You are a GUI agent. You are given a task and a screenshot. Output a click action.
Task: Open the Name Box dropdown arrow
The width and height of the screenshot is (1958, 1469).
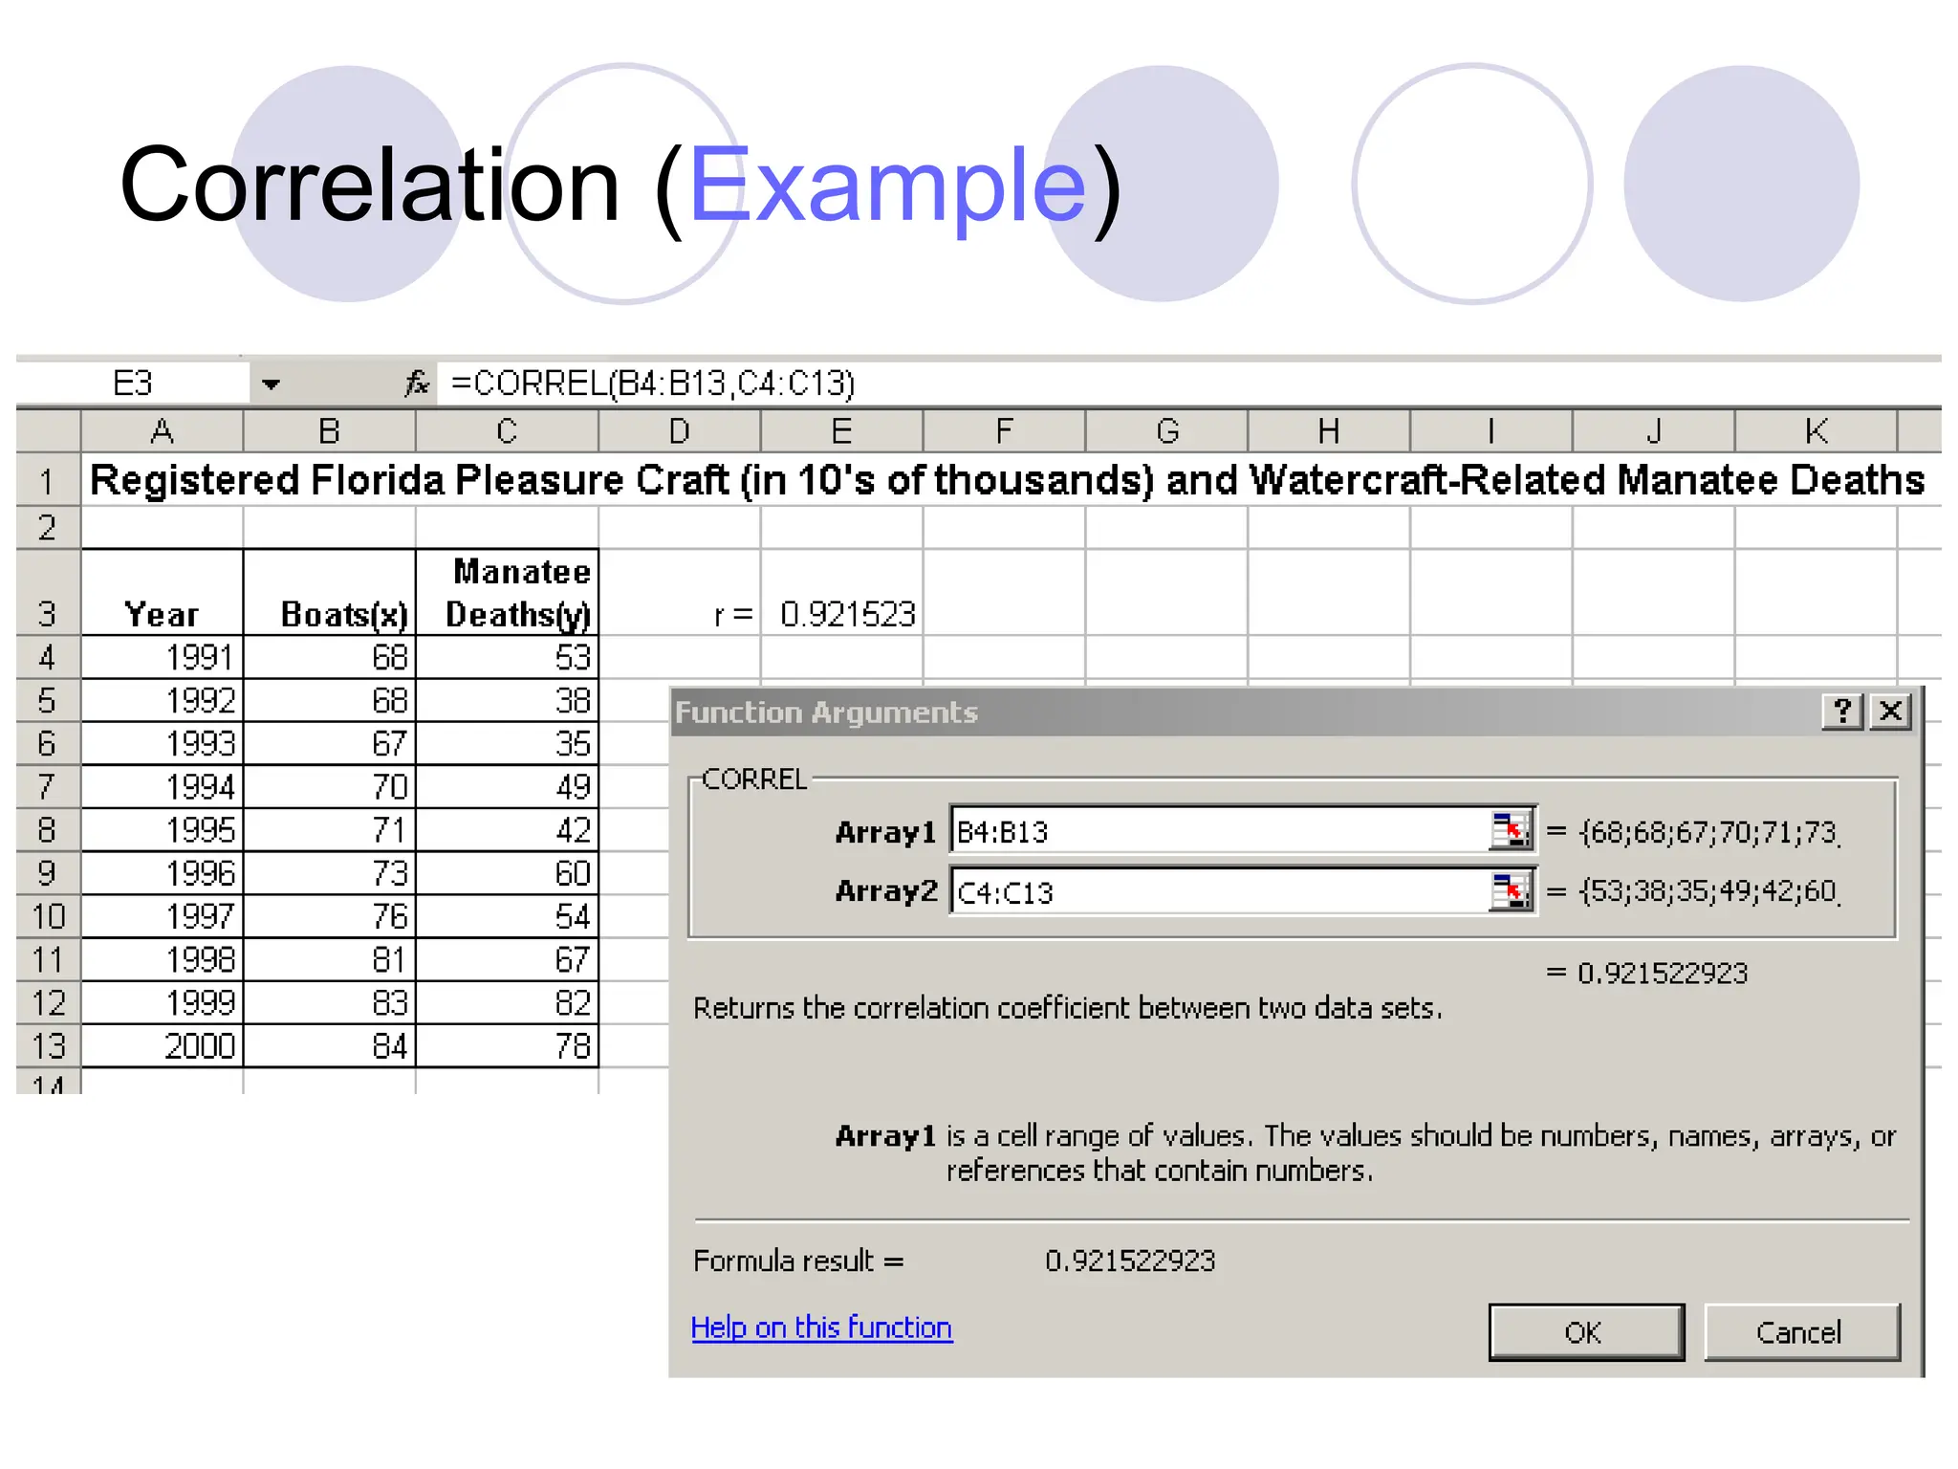coord(271,384)
